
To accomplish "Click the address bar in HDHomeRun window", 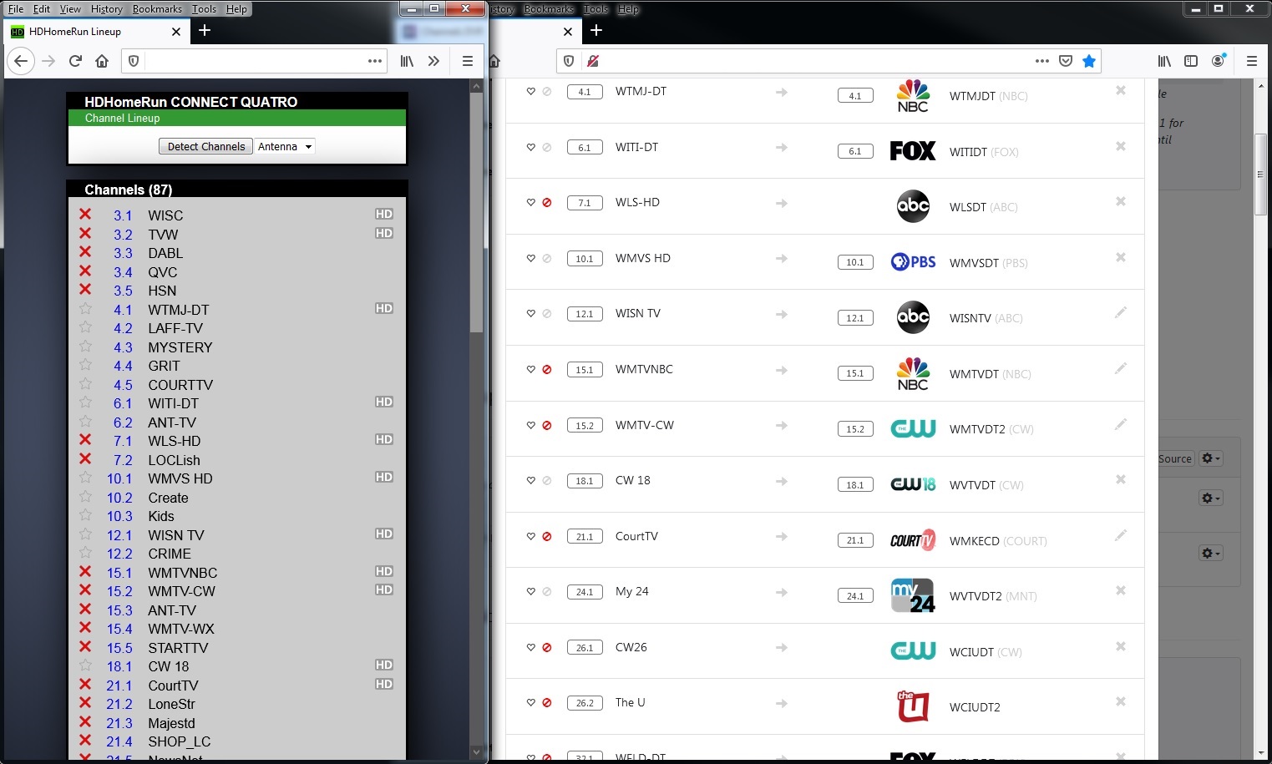I will [251, 61].
